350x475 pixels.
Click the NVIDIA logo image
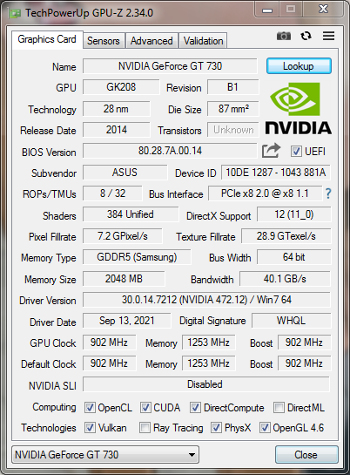pos(299,108)
